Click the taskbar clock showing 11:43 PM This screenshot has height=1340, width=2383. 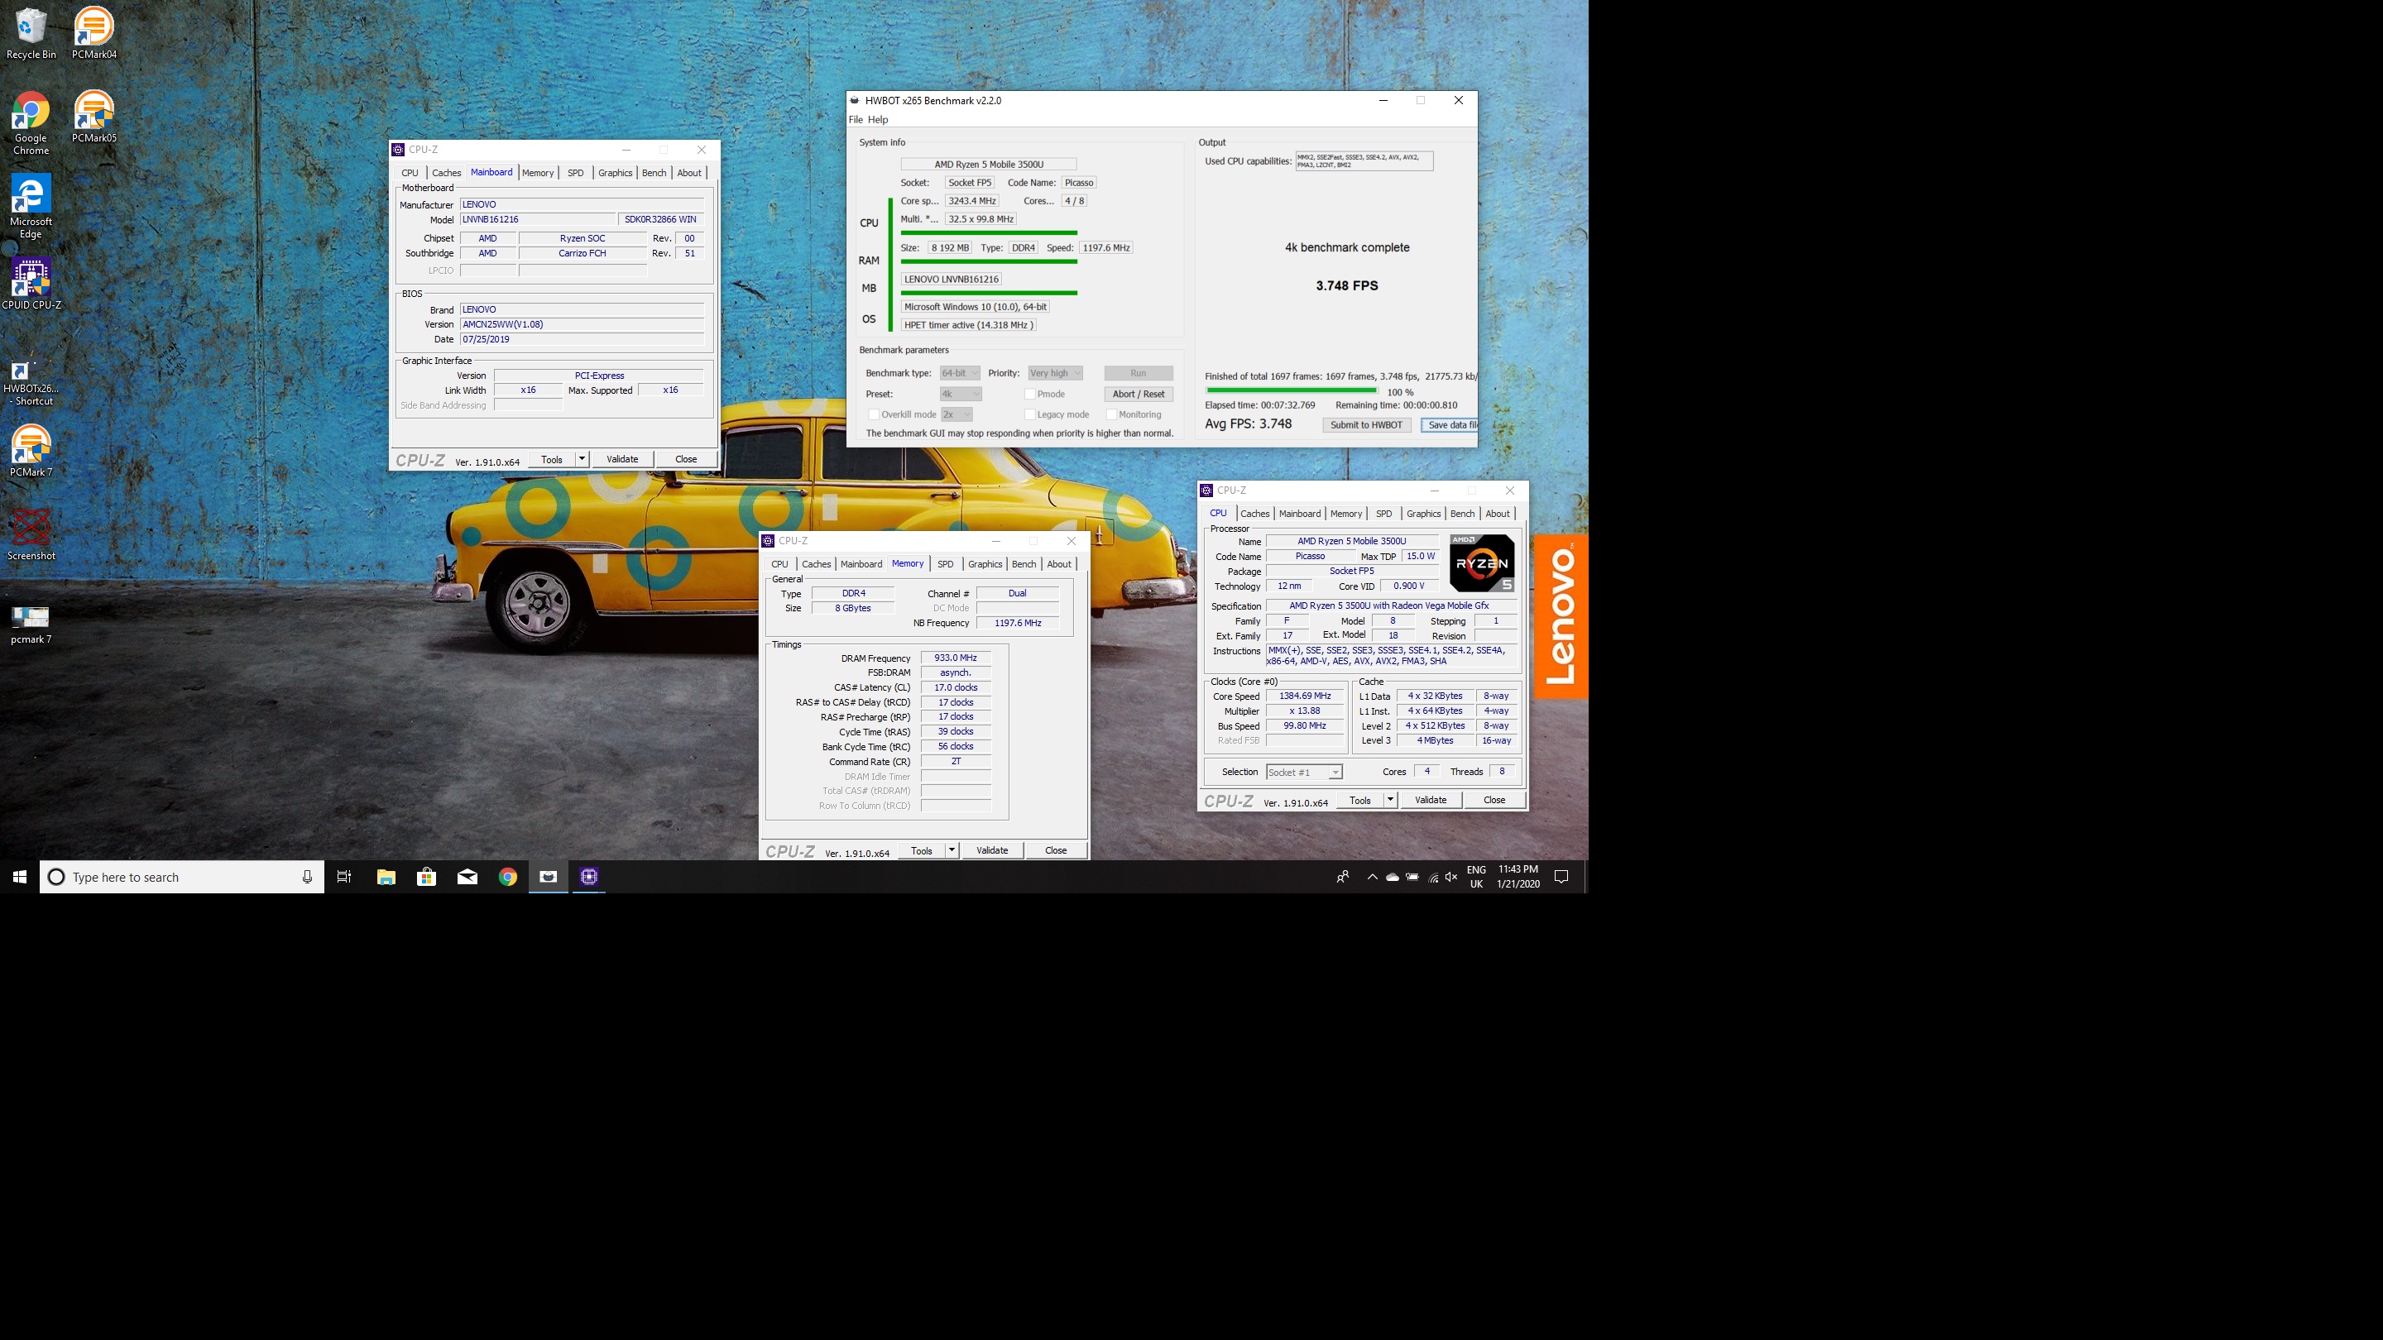tap(1518, 877)
